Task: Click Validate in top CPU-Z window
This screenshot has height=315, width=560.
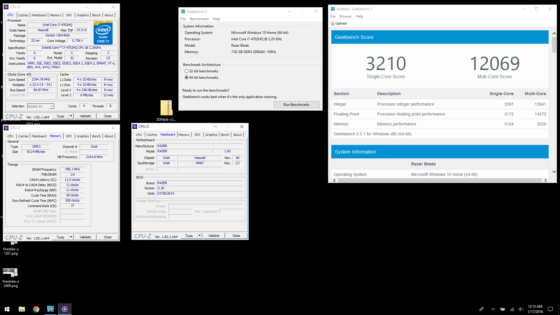Action: pyautogui.click(x=85, y=116)
